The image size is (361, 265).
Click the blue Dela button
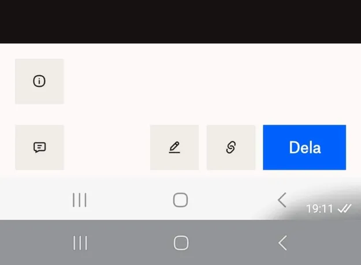[x=304, y=147]
